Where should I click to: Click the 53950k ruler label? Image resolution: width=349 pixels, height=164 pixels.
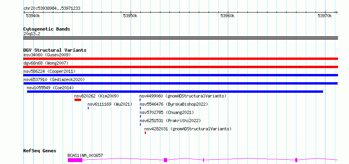[x=130, y=16]
